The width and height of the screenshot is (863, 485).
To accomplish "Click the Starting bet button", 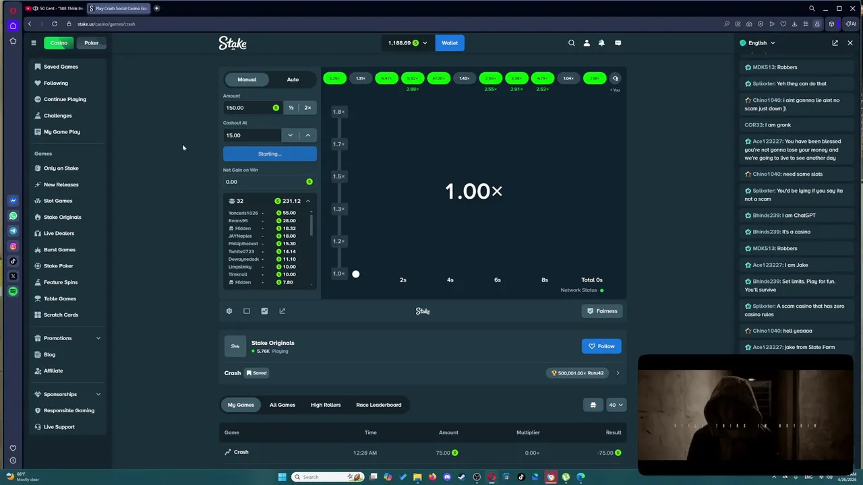I will 270,154.
